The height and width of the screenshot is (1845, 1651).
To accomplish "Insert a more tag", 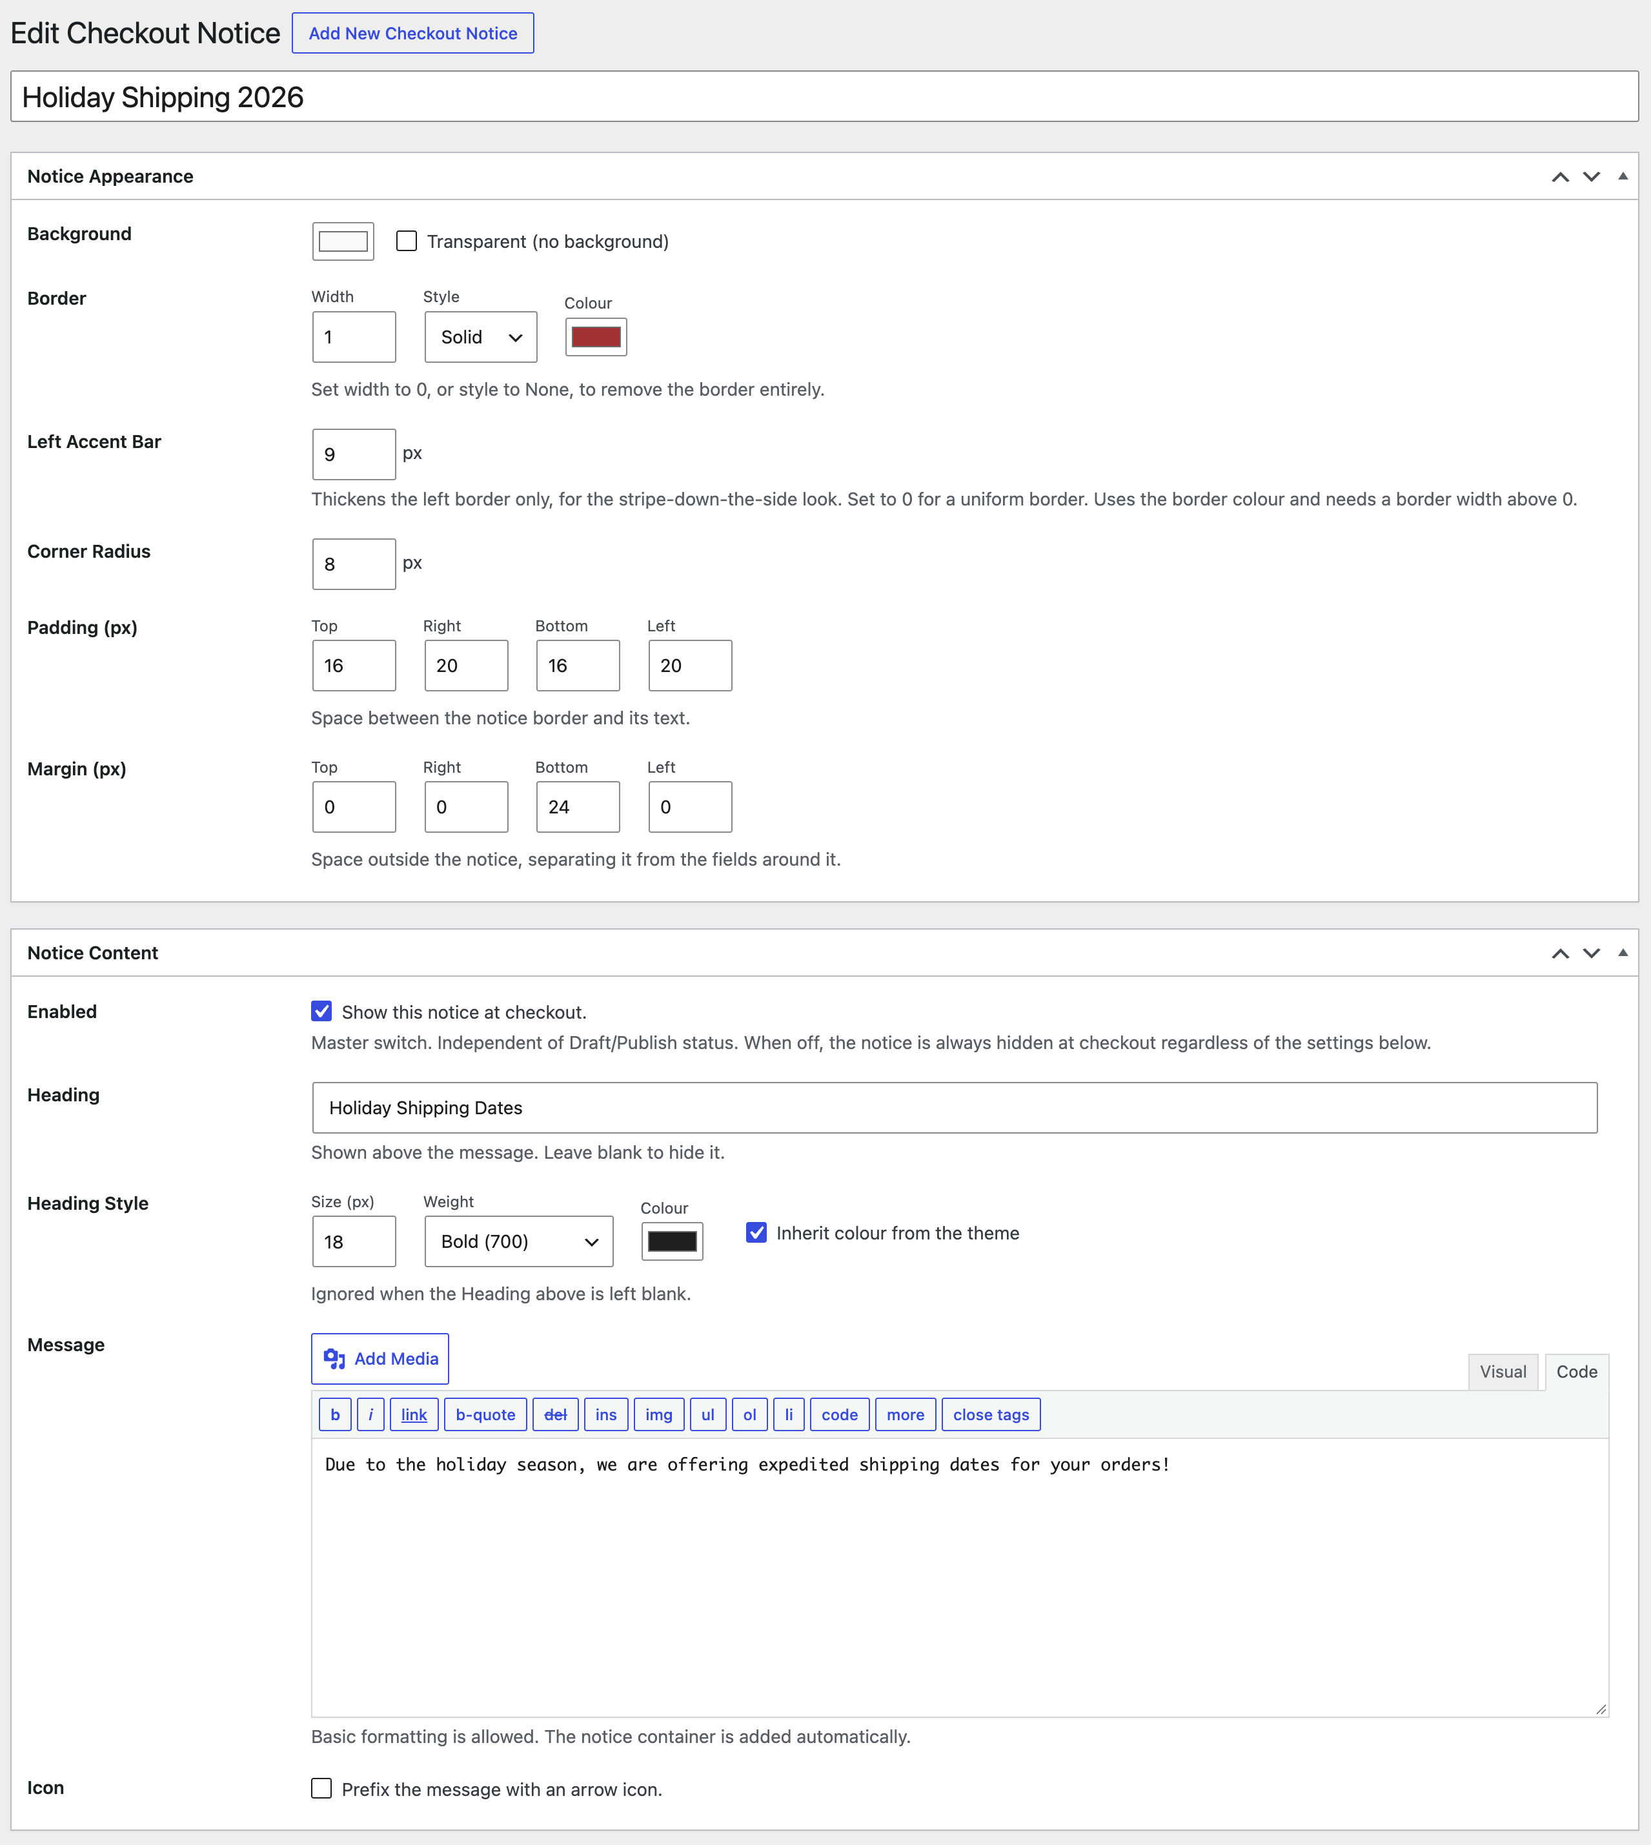I will pos(906,1415).
